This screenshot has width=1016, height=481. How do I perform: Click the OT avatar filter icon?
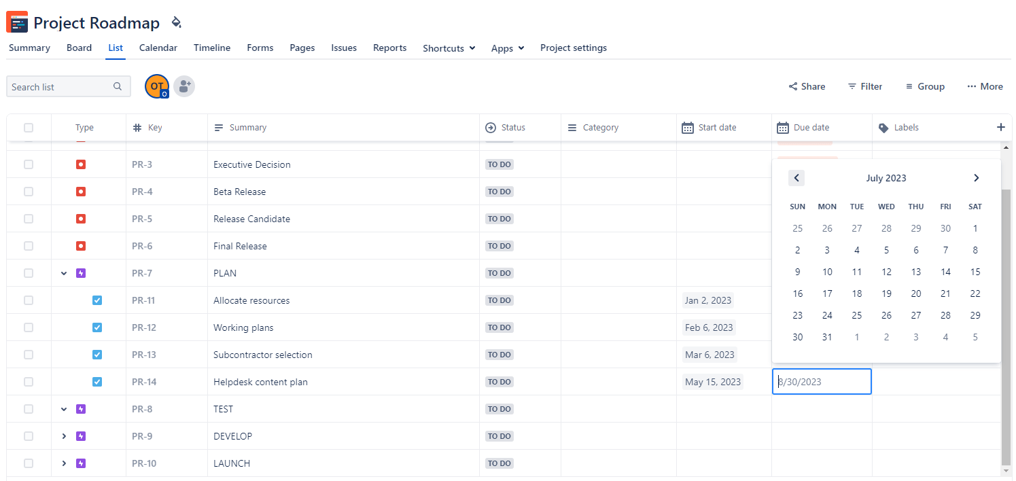click(x=157, y=86)
